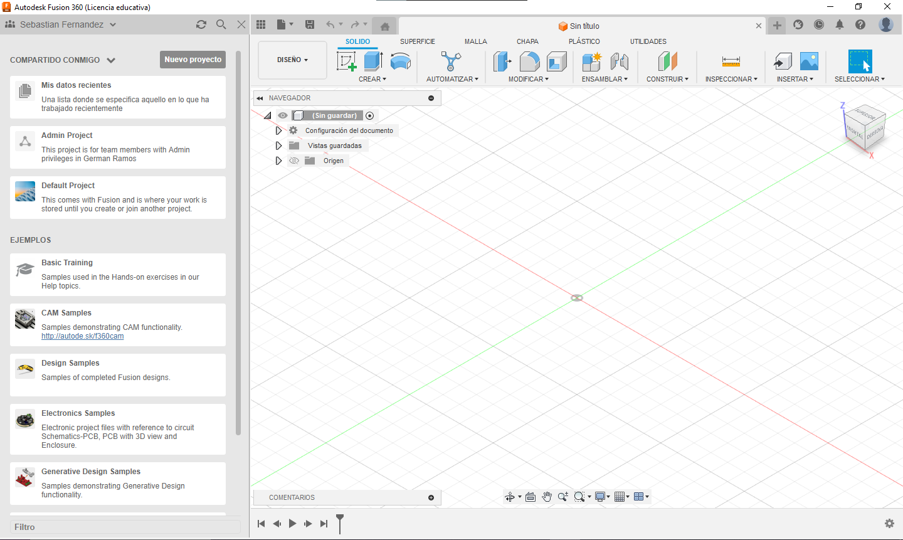
Task: Click the Measure tool icon
Action: click(731, 61)
